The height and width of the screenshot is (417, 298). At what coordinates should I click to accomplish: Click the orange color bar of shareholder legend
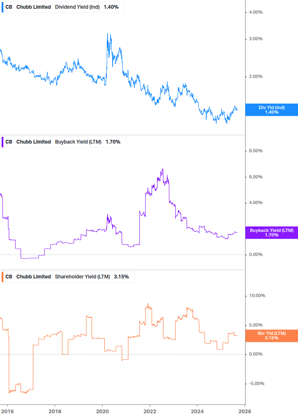[x=2, y=277]
